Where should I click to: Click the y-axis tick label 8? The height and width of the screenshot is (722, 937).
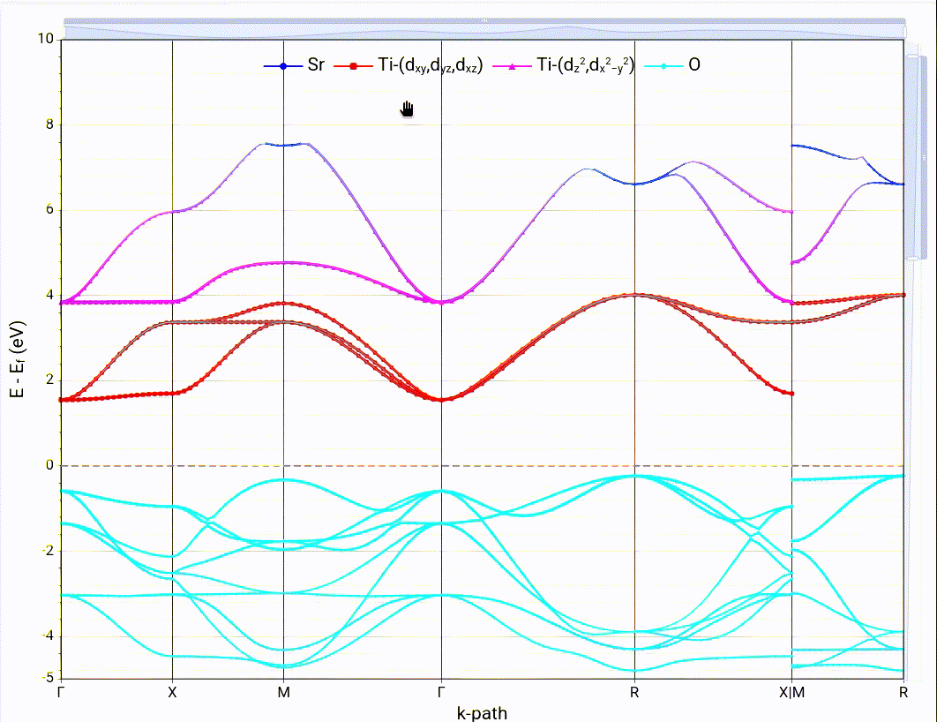(49, 124)
